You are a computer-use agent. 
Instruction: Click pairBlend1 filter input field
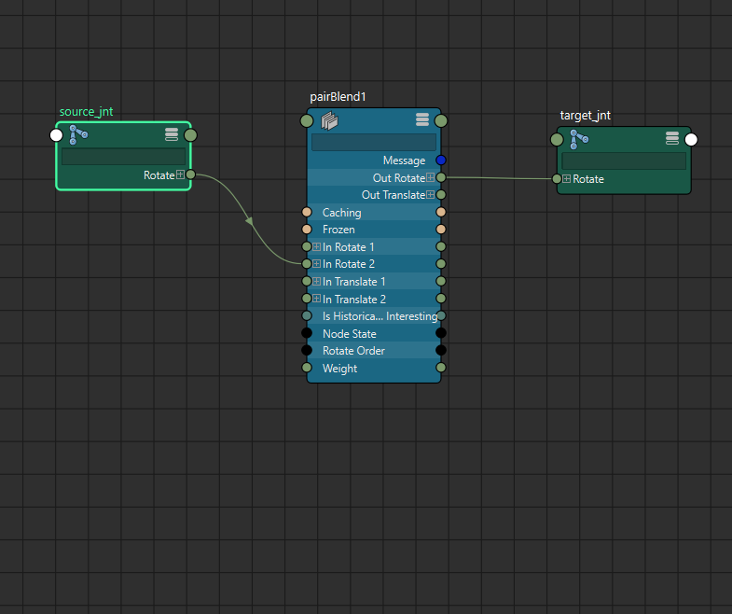pos(373,142)
